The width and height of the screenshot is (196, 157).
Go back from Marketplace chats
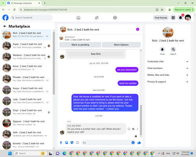pos(5,26)
